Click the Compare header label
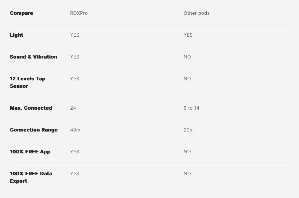Screen dimensions: 299x198 [x=21, y=13]
